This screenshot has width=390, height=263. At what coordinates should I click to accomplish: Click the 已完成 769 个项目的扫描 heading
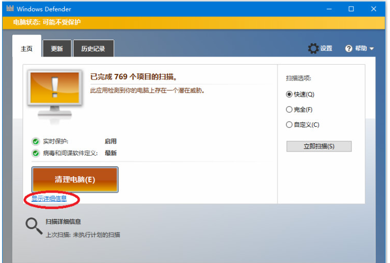click(x=134, y=77)
